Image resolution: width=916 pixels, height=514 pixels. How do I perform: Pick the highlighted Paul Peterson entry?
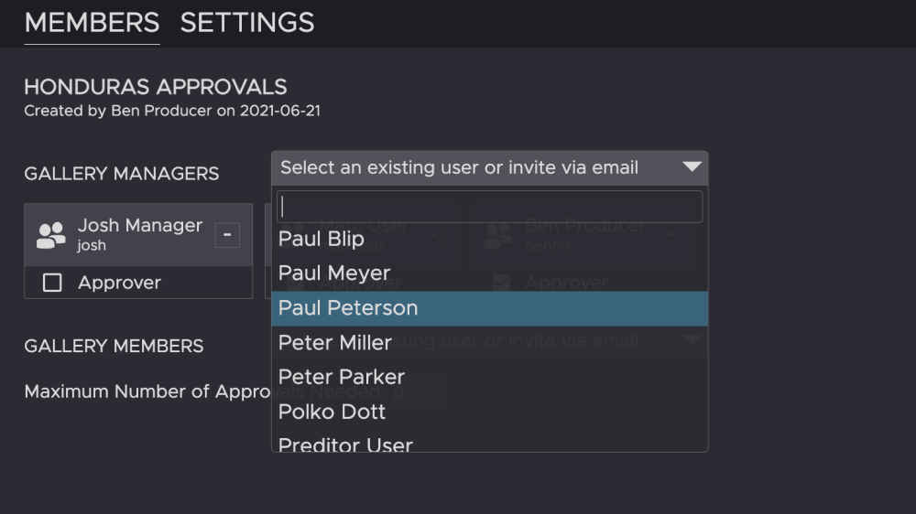[348, 308]
